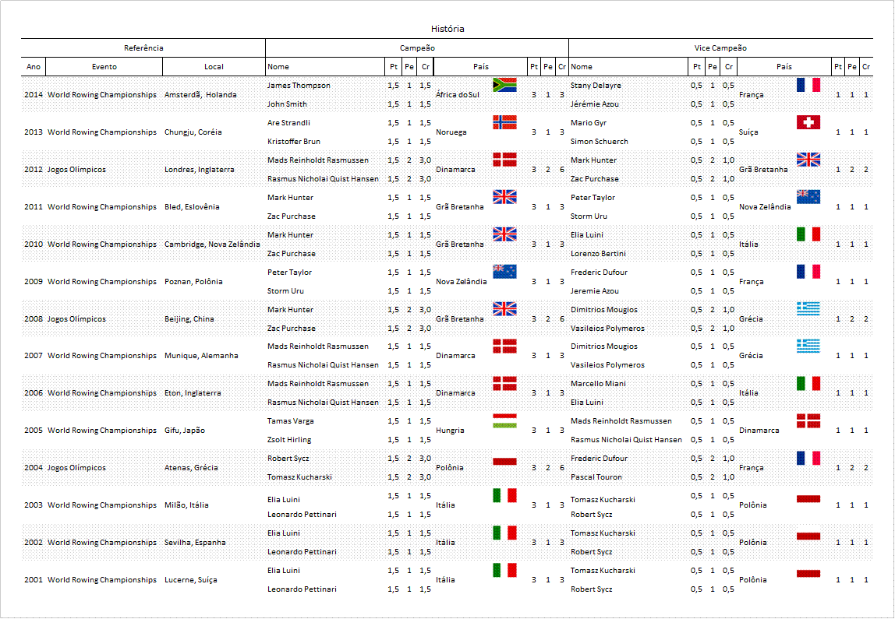Viewport: 895px width, 619px height.
Task: Select the Denmark flag in the 2005 row
Action: click(x=808, y=420)
